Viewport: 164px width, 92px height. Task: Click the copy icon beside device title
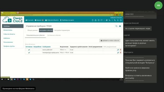tap(116, 26)
